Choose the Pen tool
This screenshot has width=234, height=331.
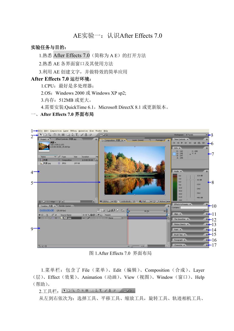pos(73,135)
